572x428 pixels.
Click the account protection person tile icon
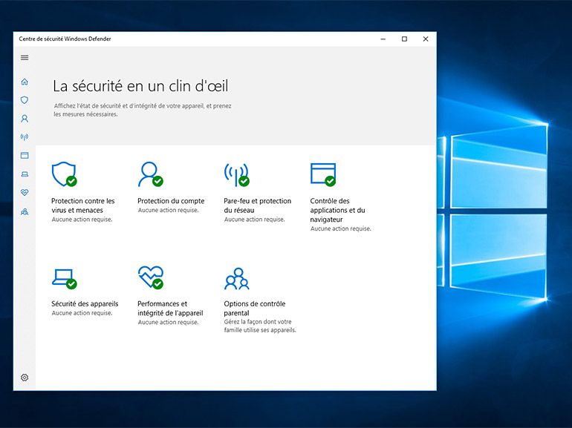[149, 174]
